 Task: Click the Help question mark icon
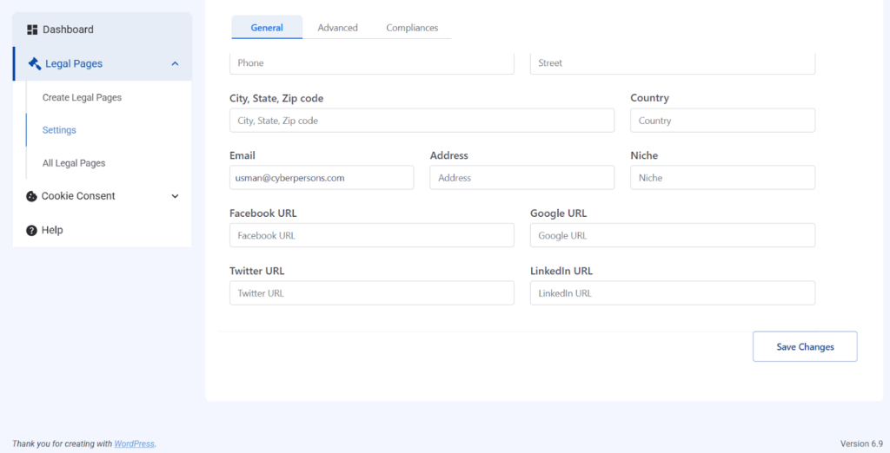tap(31, 231)
